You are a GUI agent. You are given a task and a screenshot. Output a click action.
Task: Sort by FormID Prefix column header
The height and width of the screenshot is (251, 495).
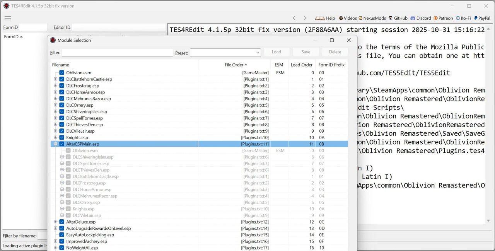point(331,65)
